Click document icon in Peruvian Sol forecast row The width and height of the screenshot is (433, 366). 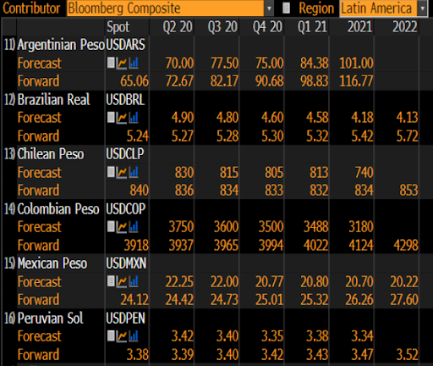111,336
